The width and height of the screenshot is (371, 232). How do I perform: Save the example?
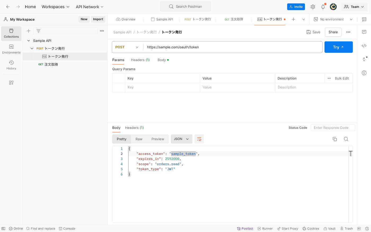[313, 32]
